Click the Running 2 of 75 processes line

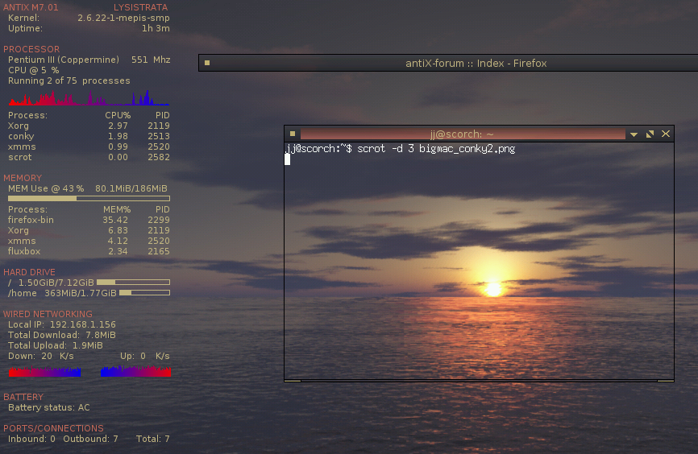[x=69, y=81]
